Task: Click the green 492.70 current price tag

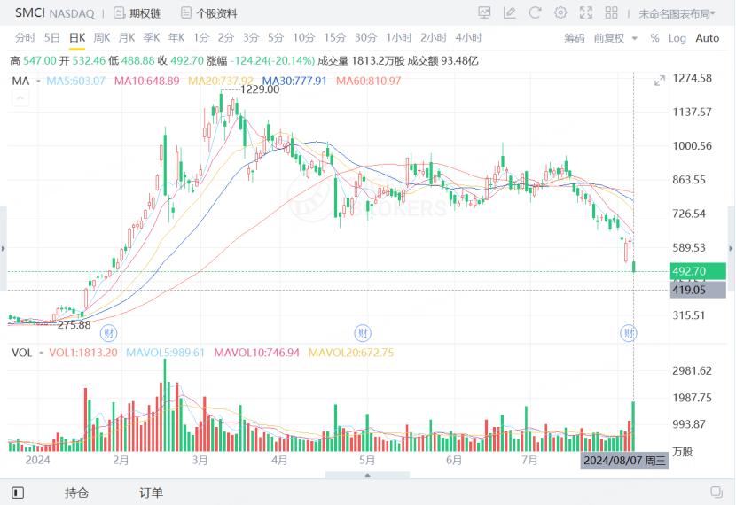Action: (x=698, y=271)
